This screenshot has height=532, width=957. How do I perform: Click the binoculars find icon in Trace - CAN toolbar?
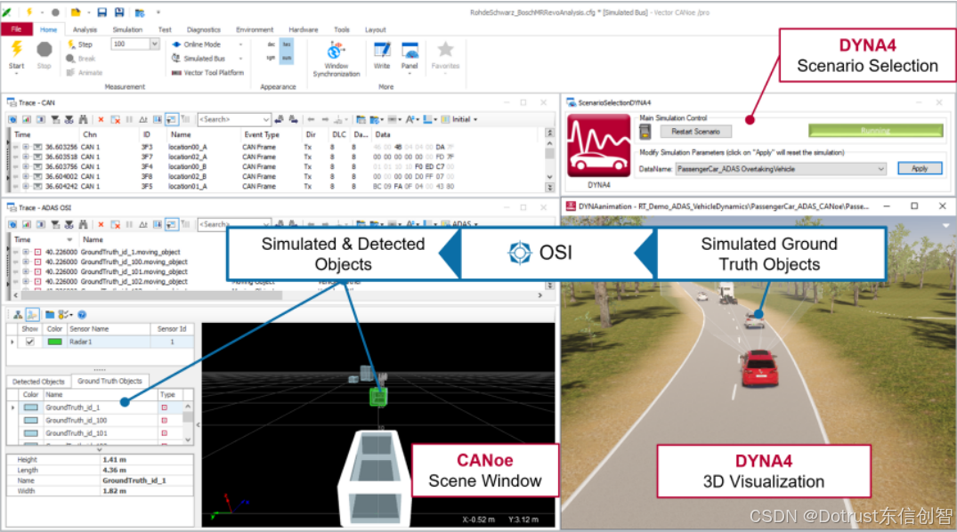tap(83, 119)
